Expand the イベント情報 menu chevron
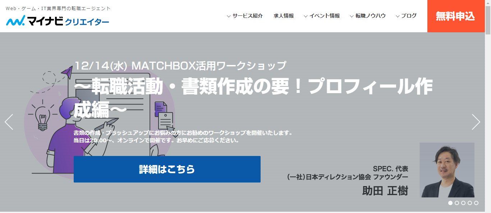 (x=306, y=16)
